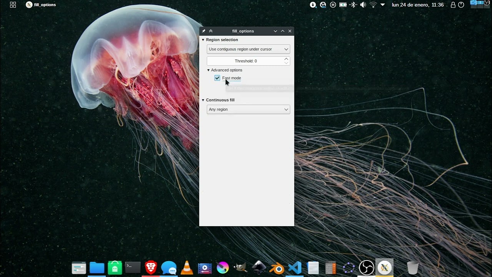Increase Threshold with the up arrow
The height and width of the screenshot is (277, 492).
click(286, 59)
